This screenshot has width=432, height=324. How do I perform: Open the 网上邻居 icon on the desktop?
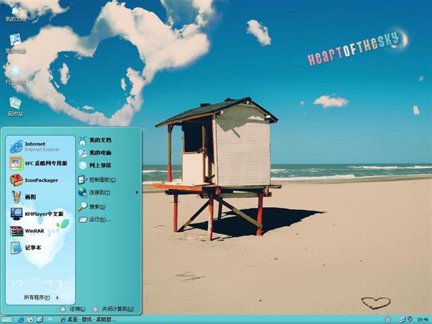(16, 75)
